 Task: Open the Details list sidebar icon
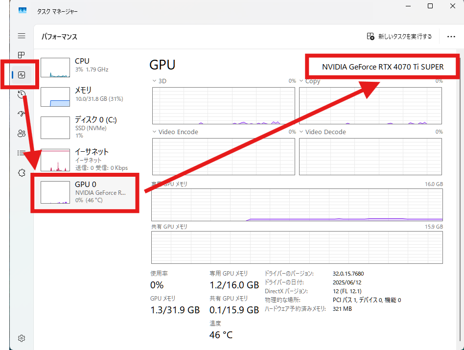tap(21, 153)
